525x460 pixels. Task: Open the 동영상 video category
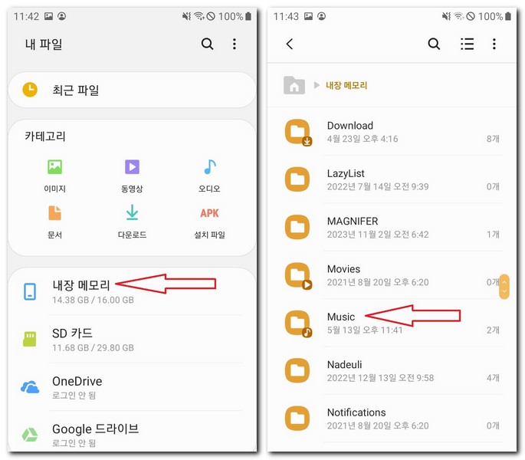coord(132,176)
